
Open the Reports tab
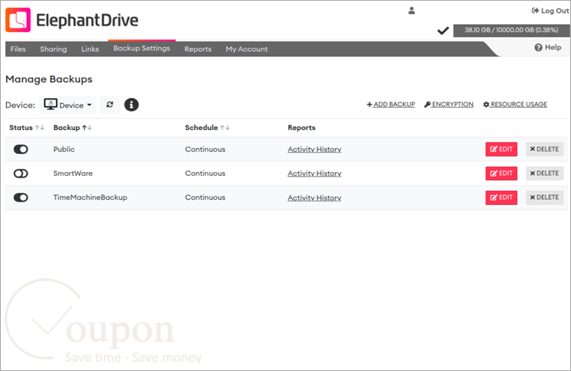(x=198, y=49)
